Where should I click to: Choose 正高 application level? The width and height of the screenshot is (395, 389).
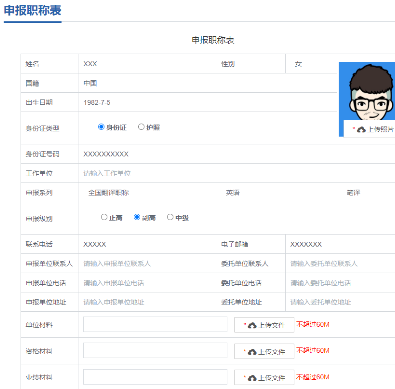[104, 217]
